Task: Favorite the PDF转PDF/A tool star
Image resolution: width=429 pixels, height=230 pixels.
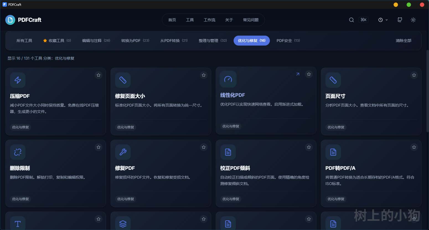Action: 414,147
